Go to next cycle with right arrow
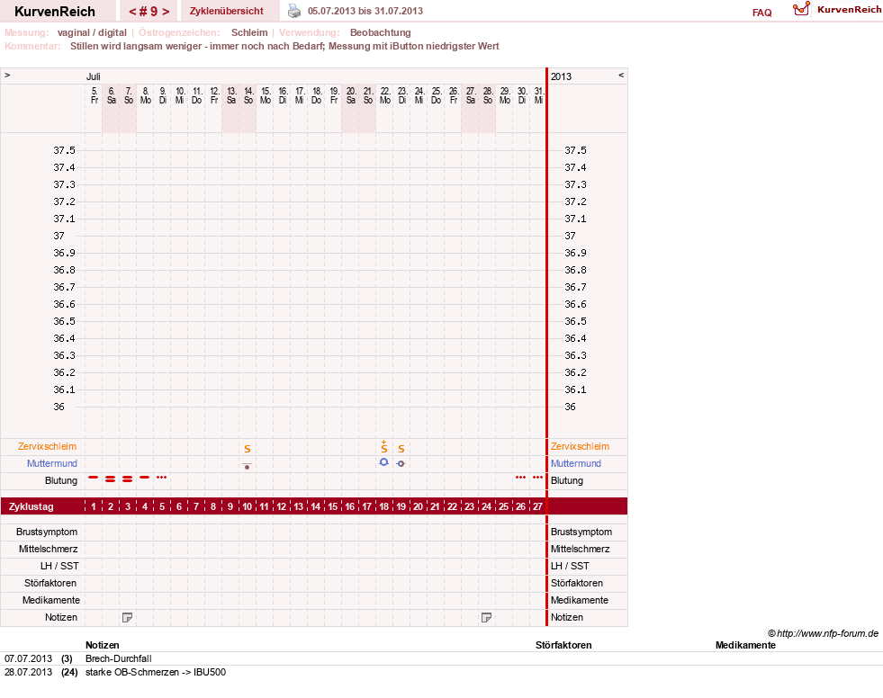This screenshot has height=698, width=883. pos(166,12)
